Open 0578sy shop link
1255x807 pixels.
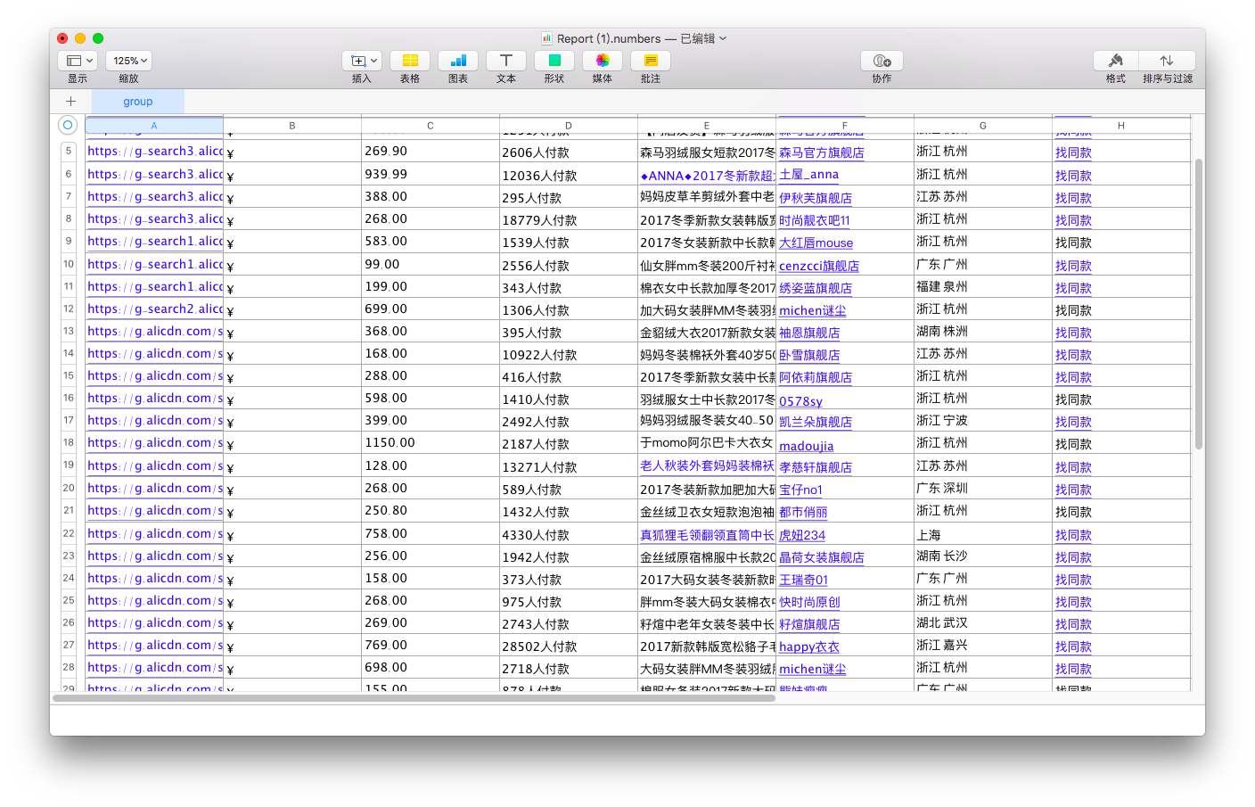(800, 401)
